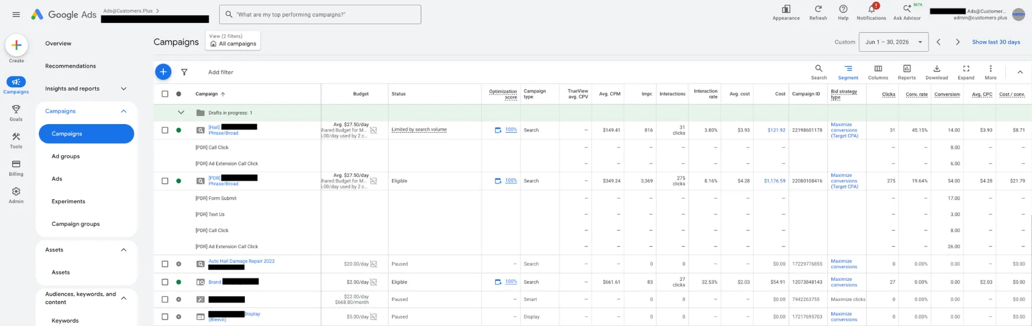The height and width of the screenshot is (326, 1032).
Task: Open the account selector Ads@Customers.Plus
Action: pos(131,11)
